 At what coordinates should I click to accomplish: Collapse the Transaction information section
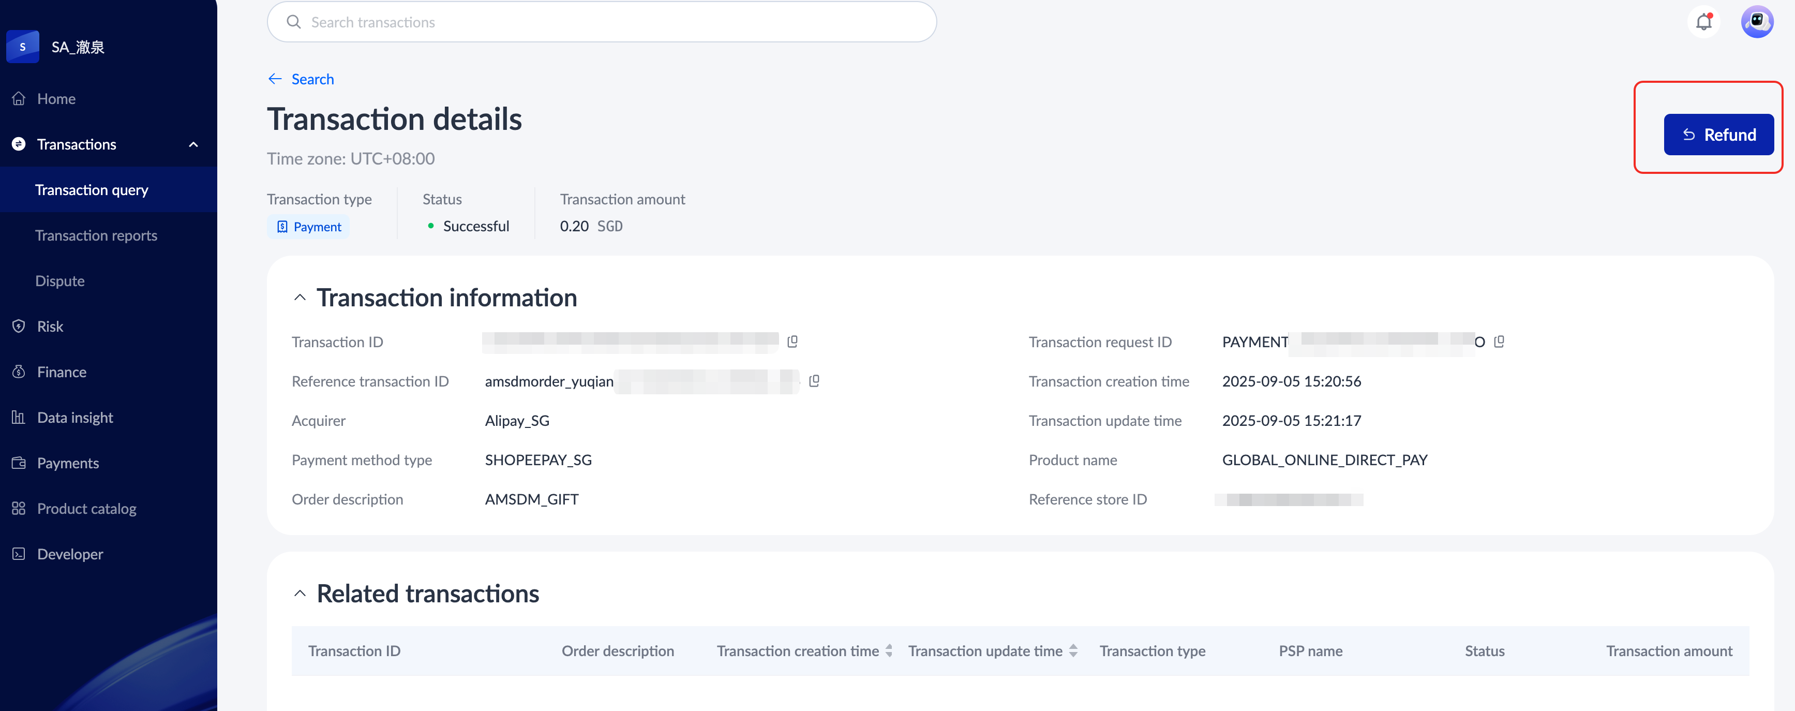click(x=300, y=298)
